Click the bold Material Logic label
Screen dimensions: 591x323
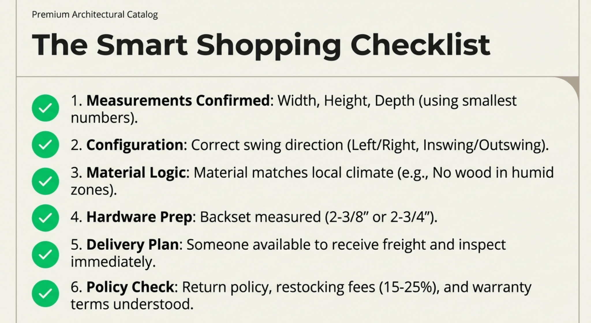coord(136,173)
